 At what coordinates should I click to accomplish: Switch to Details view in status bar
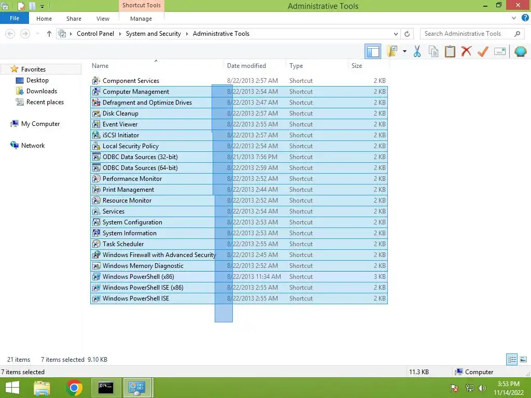tap(512, 359)
